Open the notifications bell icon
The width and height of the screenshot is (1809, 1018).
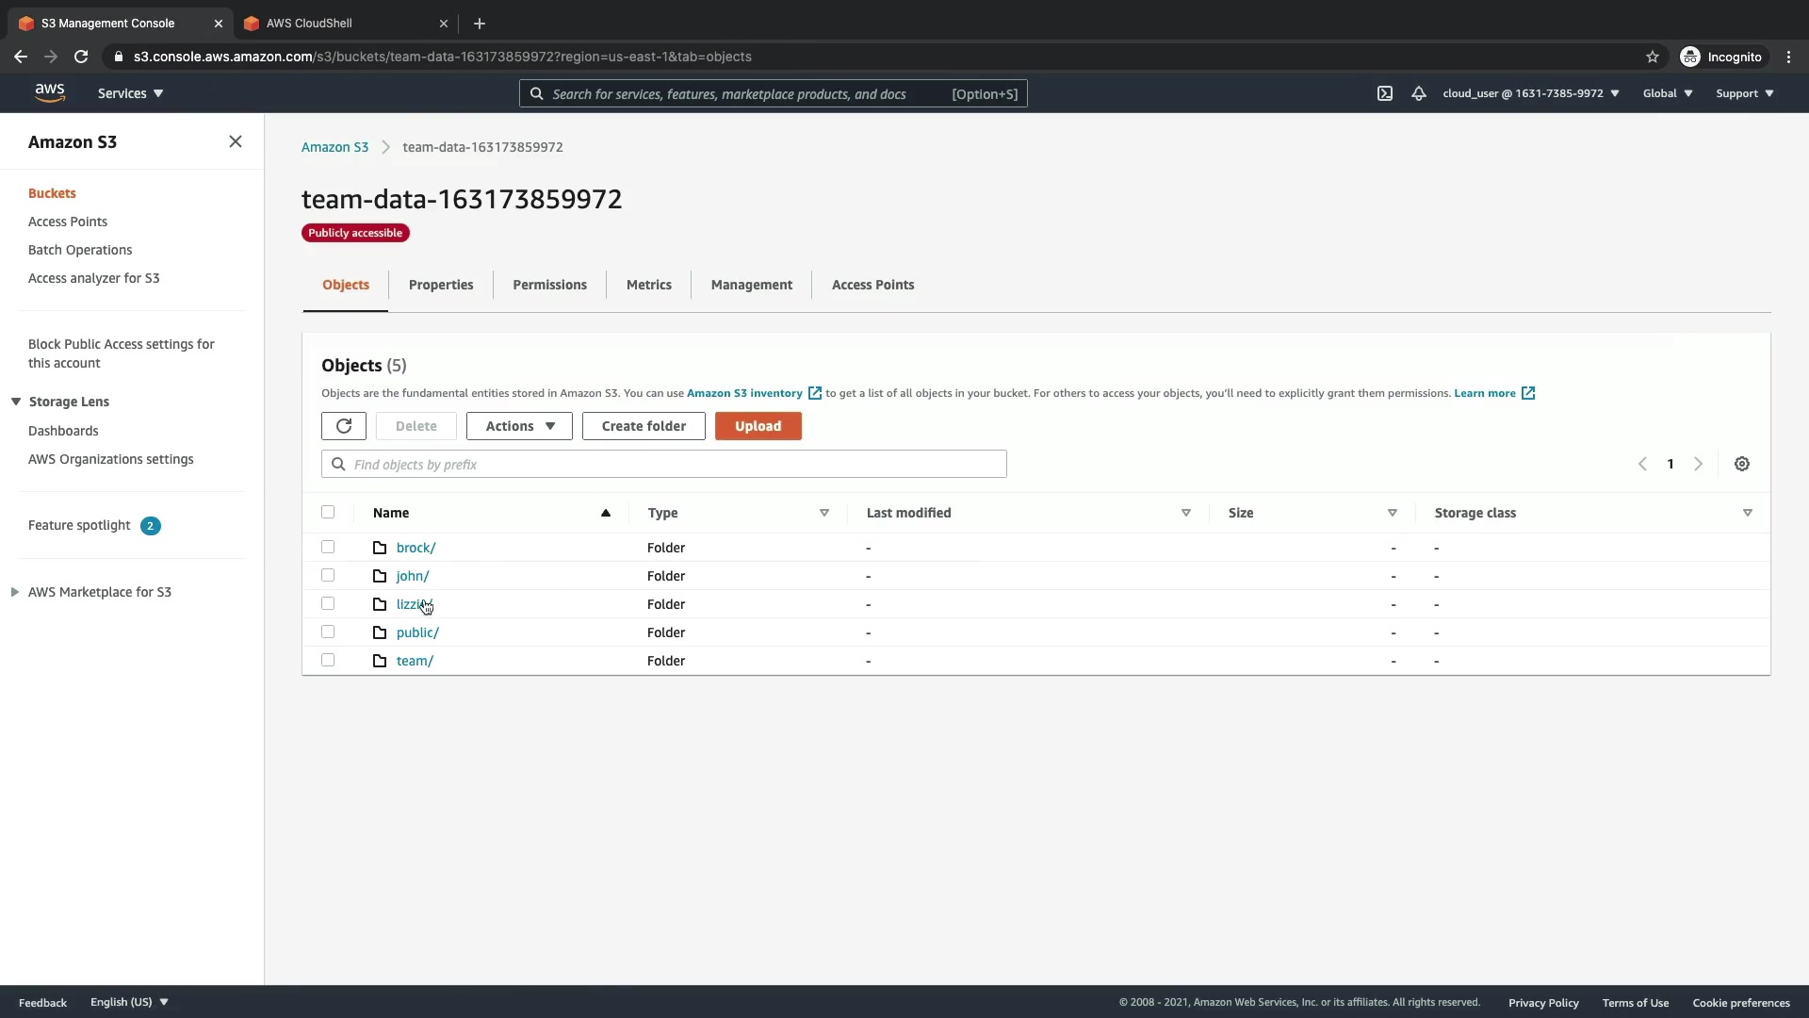(1418, 93)
